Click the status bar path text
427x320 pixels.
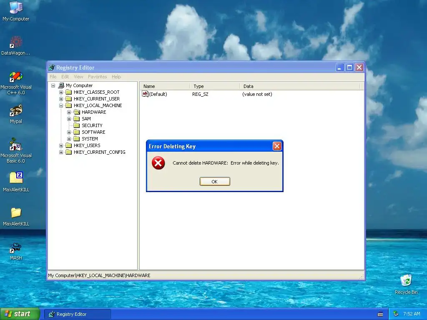pyautogui.click(x=99, y=275)
